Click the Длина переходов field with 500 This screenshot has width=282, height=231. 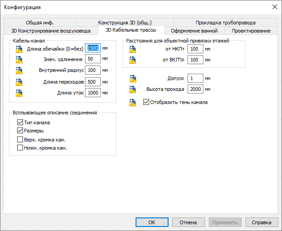[93, 82]
